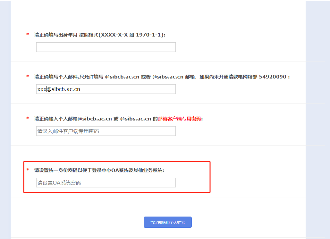Click the red asterisk beside email label
The height and width of the screenshot is (239, 330).
tap(28, 77)
